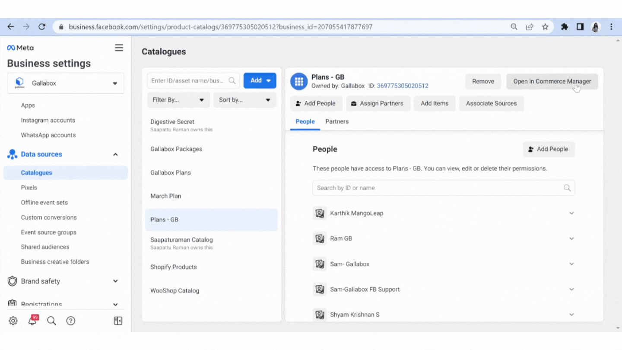This screenshot has height=350, width=622.
Task: Collapse the sidebar with the hamburger icon
Action: click(x=119, y=48)
